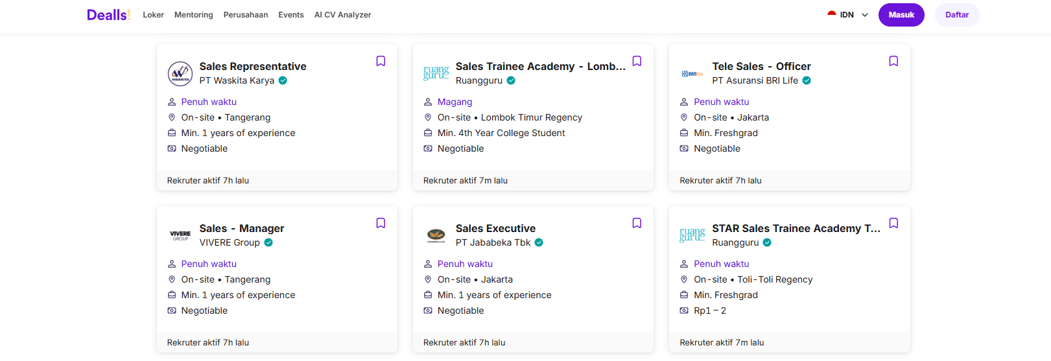The image size is (1051, 361).
Task: Click salary icon beside Rp1 – 2
Action: coord(684,310)
